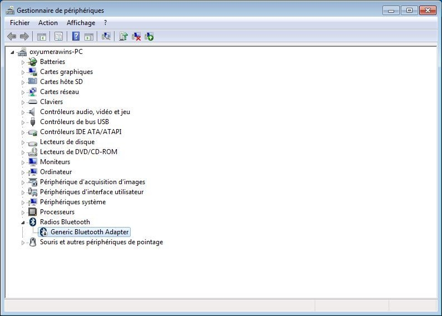Click Update driver software toolbar icon
The height and width of the screenshot is (316, 442).
123,36
